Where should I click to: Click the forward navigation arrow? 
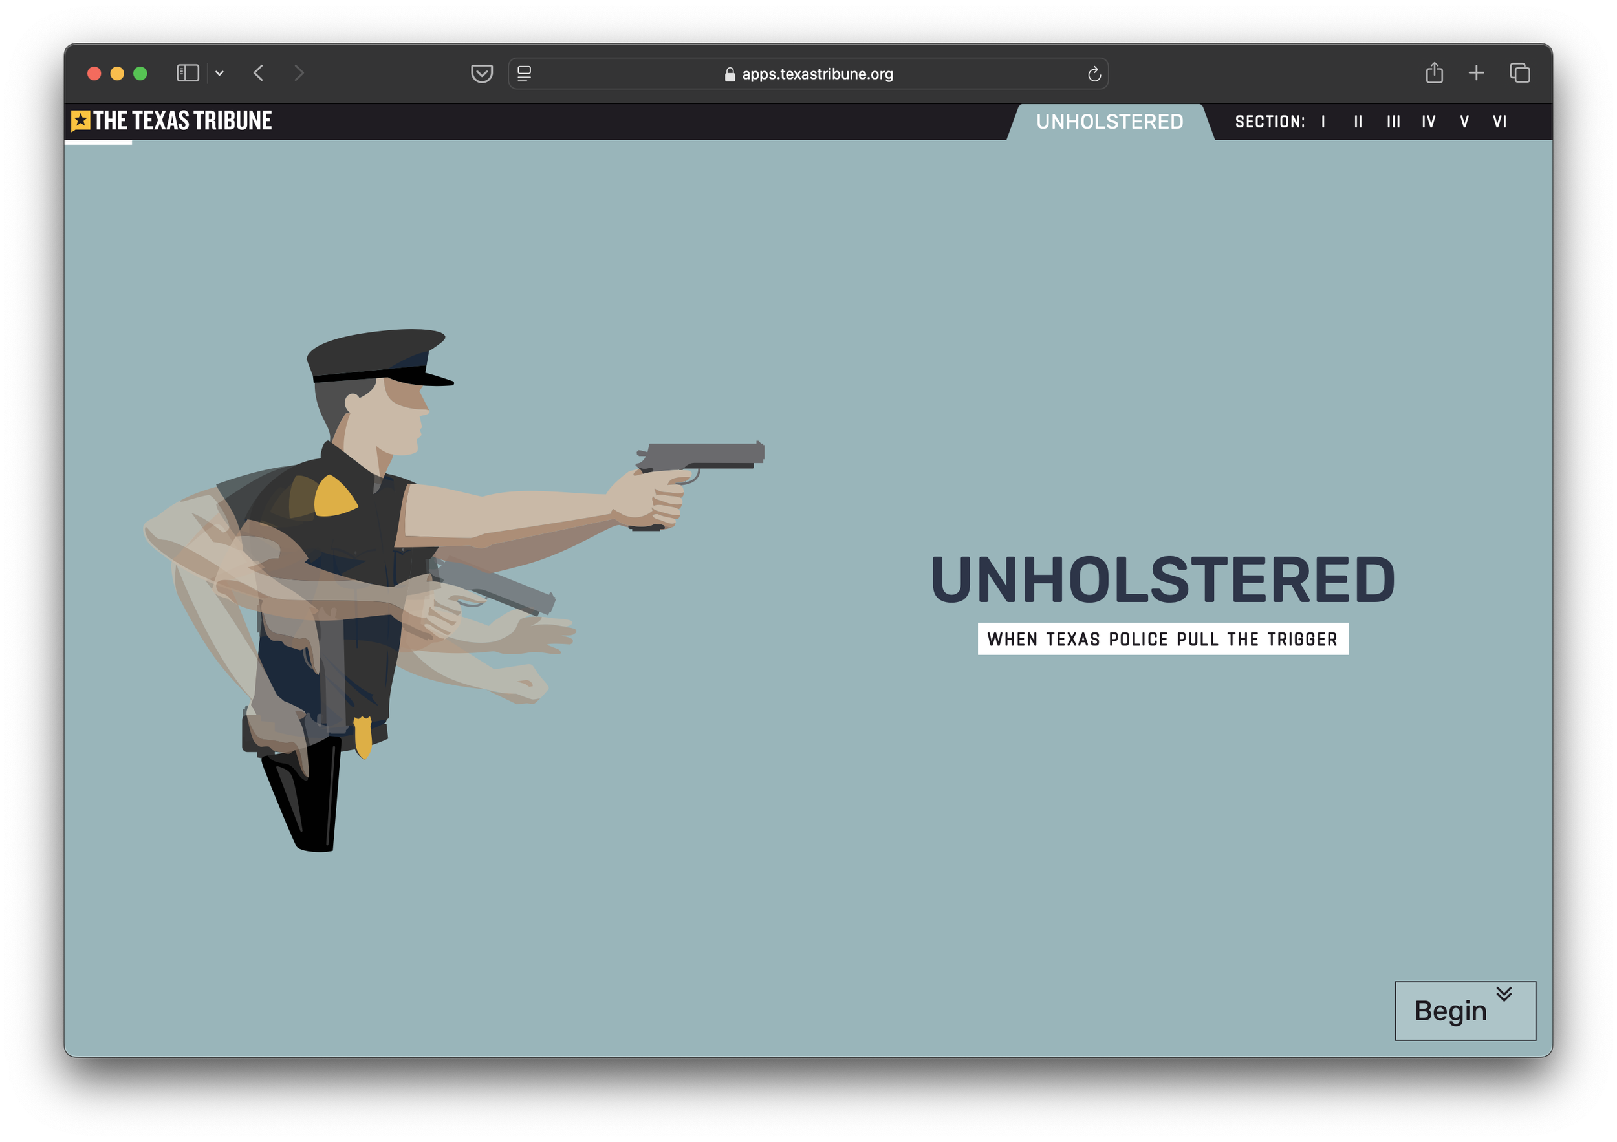tap(299, 73)
